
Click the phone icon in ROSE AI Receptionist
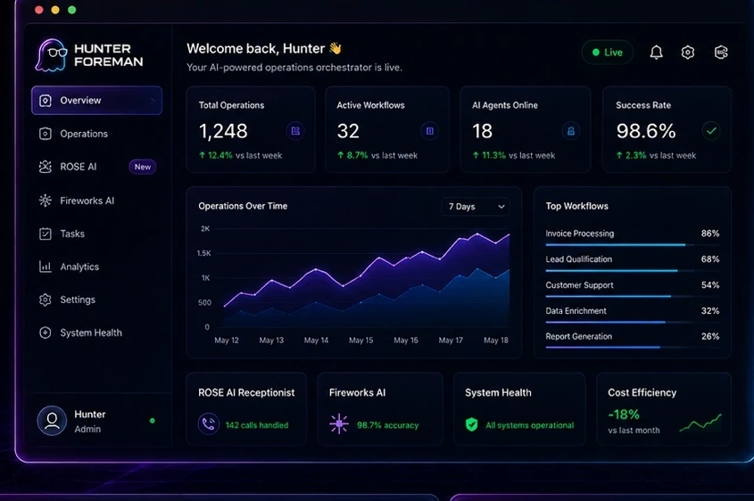click(208, 424)
